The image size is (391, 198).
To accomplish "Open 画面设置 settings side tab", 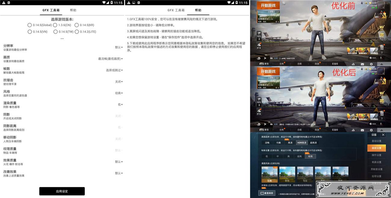I will pos(376,148).
